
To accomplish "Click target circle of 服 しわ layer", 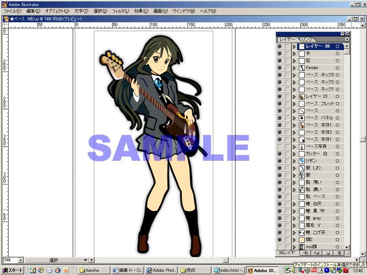I will click(x=337, y=168).
